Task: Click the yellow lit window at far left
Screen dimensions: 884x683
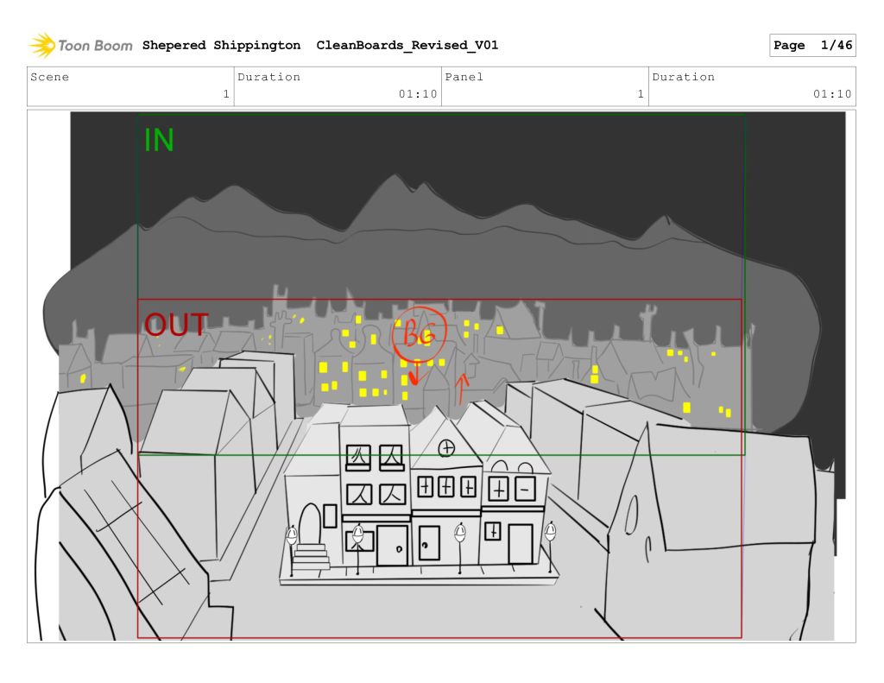Action: (x=83, y=378)
